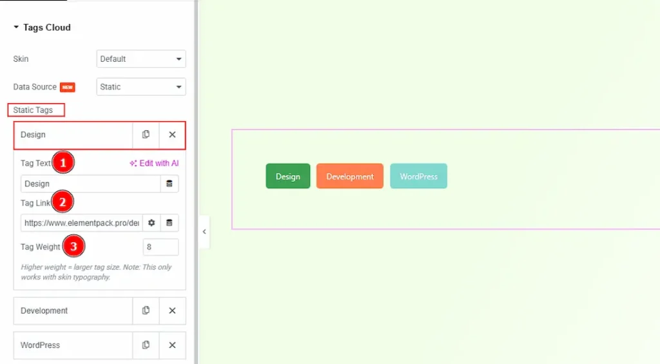Click the green Design tag in preview
Screen dimensions: 660x364
288,177
